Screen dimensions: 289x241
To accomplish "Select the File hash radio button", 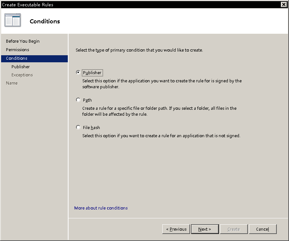I will pos(78,127).
